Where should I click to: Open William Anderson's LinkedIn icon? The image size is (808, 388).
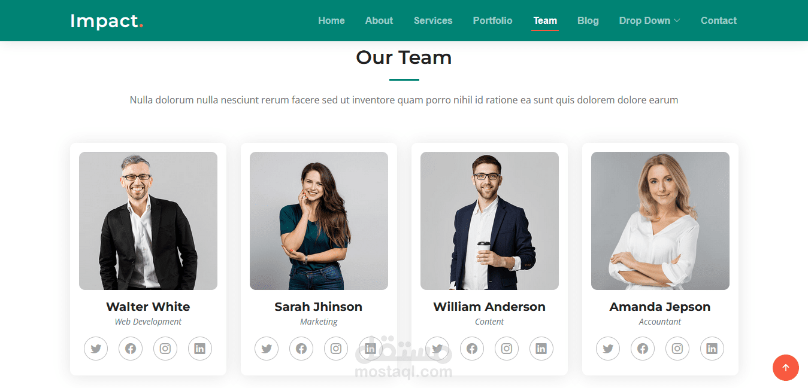point(541,349)
